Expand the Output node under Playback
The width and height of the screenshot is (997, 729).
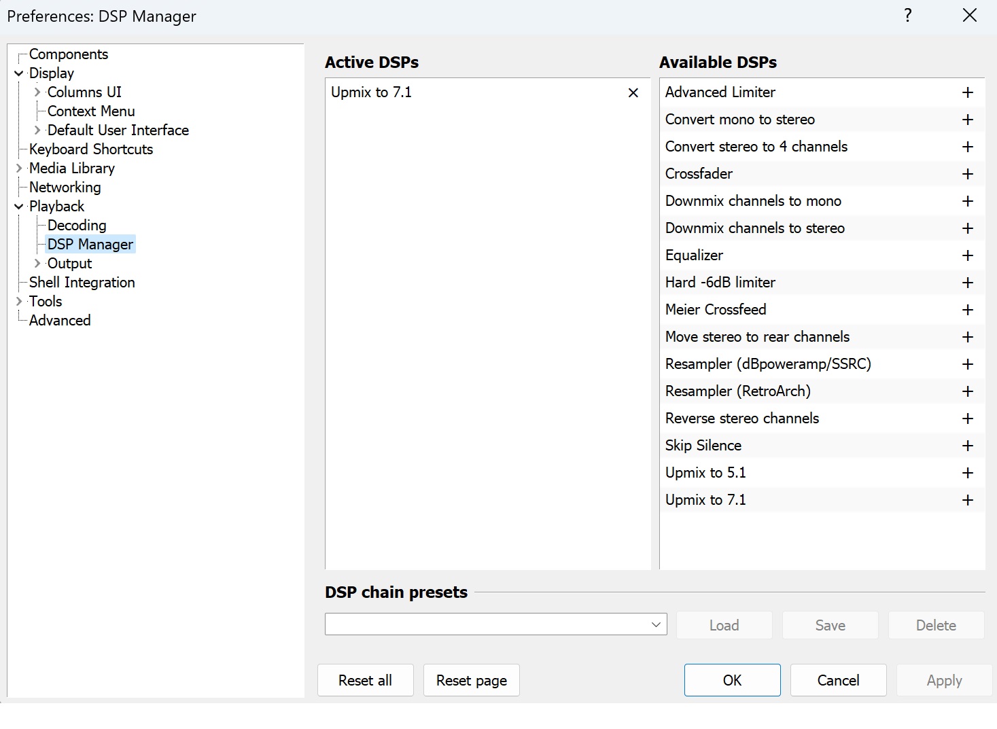tap(37, 264)
